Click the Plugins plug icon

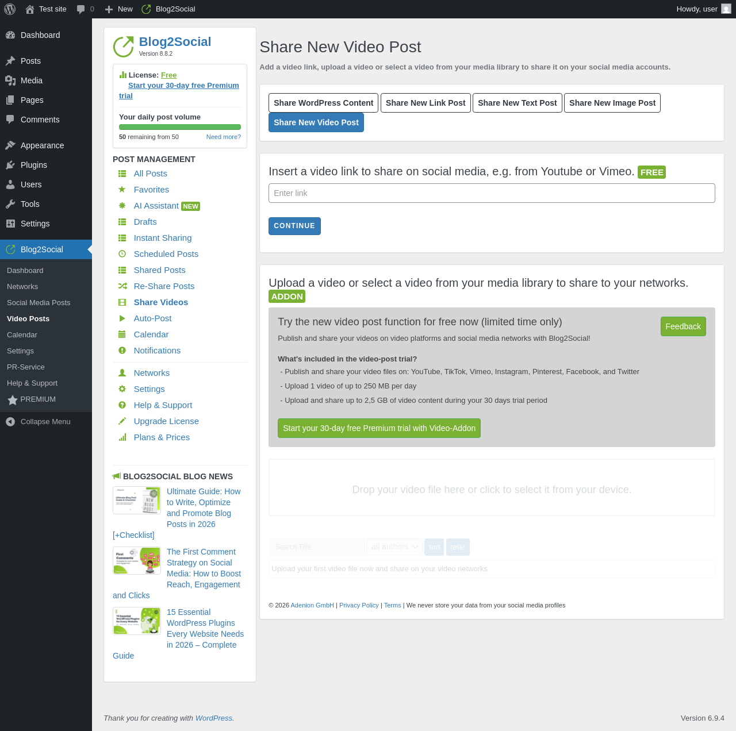point(10,165)
